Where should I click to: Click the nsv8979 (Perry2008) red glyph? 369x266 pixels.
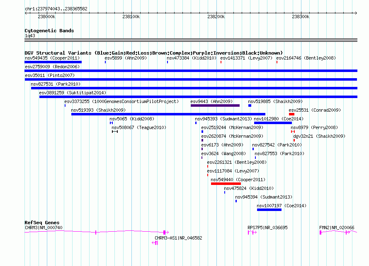[293, 132]
